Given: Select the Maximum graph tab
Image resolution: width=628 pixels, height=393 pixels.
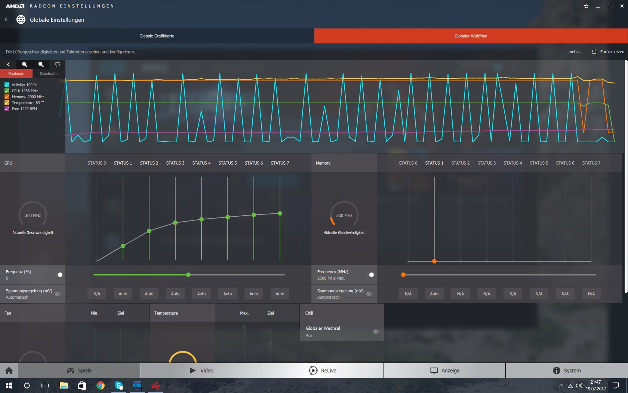Looking at the screenshot, I should coord(16,74).
